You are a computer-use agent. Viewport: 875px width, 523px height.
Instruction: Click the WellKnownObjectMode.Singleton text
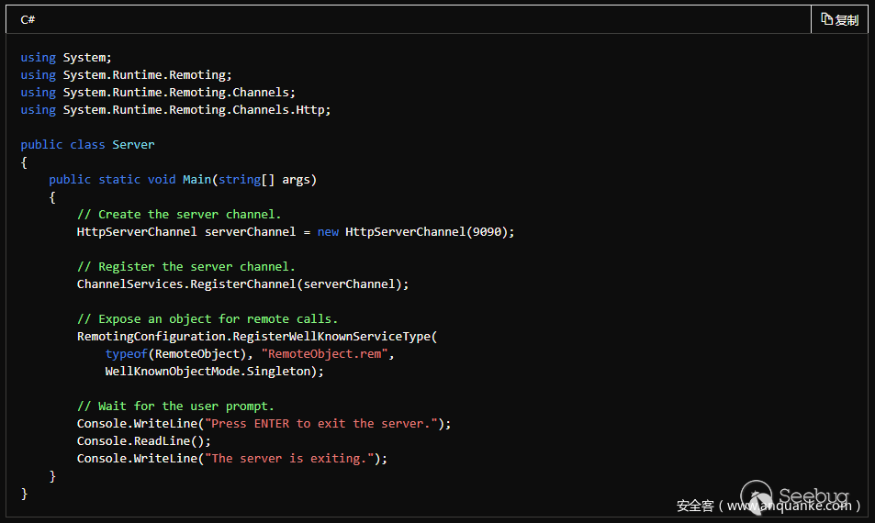pyautogui.click(x=211, y=371)
